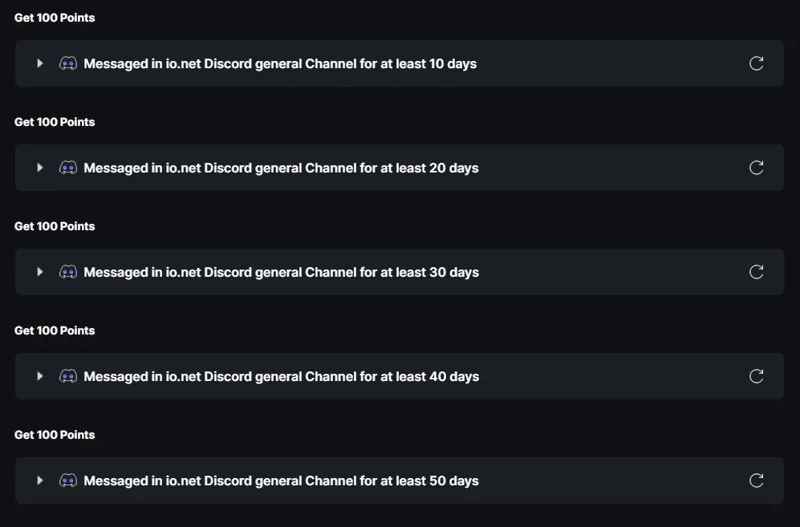The width and height of the screenshot is (800, 527).
Task: Refresh the 10 days Discord task
Action: click(x=756, y=63)
